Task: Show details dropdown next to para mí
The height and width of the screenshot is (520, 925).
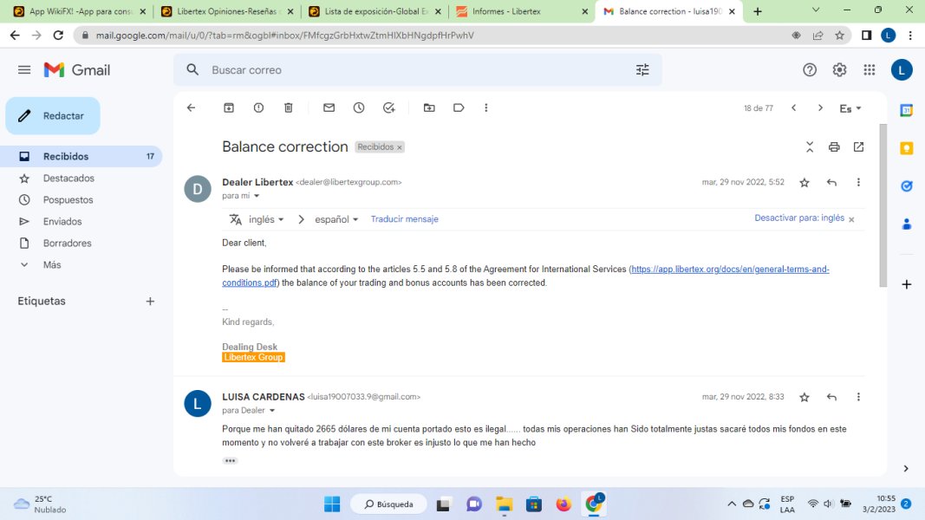Action: click(x=257, y=196)
